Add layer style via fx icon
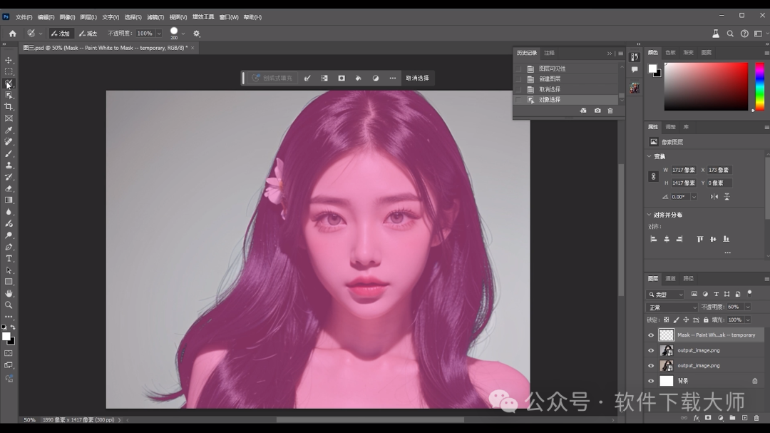 pyautogui.click(x=696, y=418)
